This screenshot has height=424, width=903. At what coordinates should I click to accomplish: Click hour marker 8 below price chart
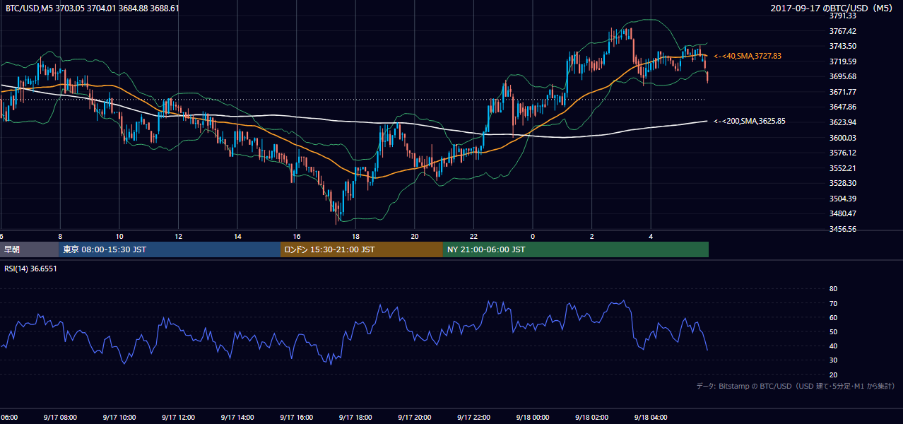point(60,237)
